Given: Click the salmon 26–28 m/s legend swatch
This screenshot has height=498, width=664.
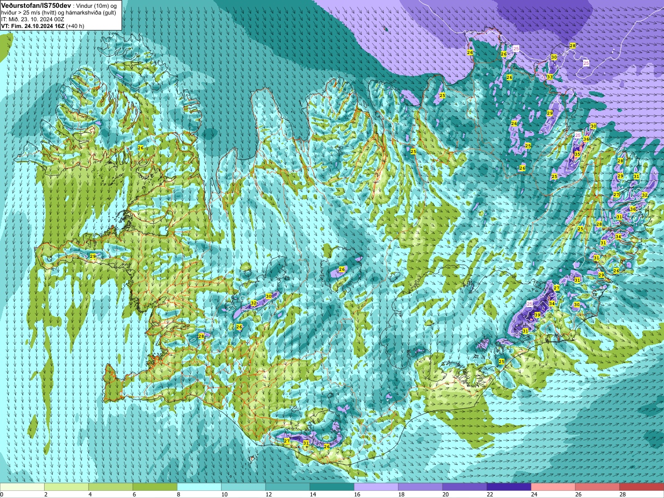Looking at the screenshot, I should pos(598,487).
